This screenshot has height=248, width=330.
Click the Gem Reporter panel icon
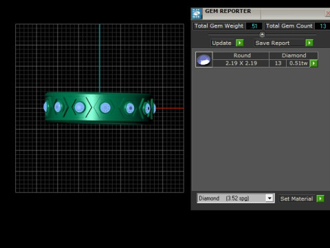[x=197, y=14]
